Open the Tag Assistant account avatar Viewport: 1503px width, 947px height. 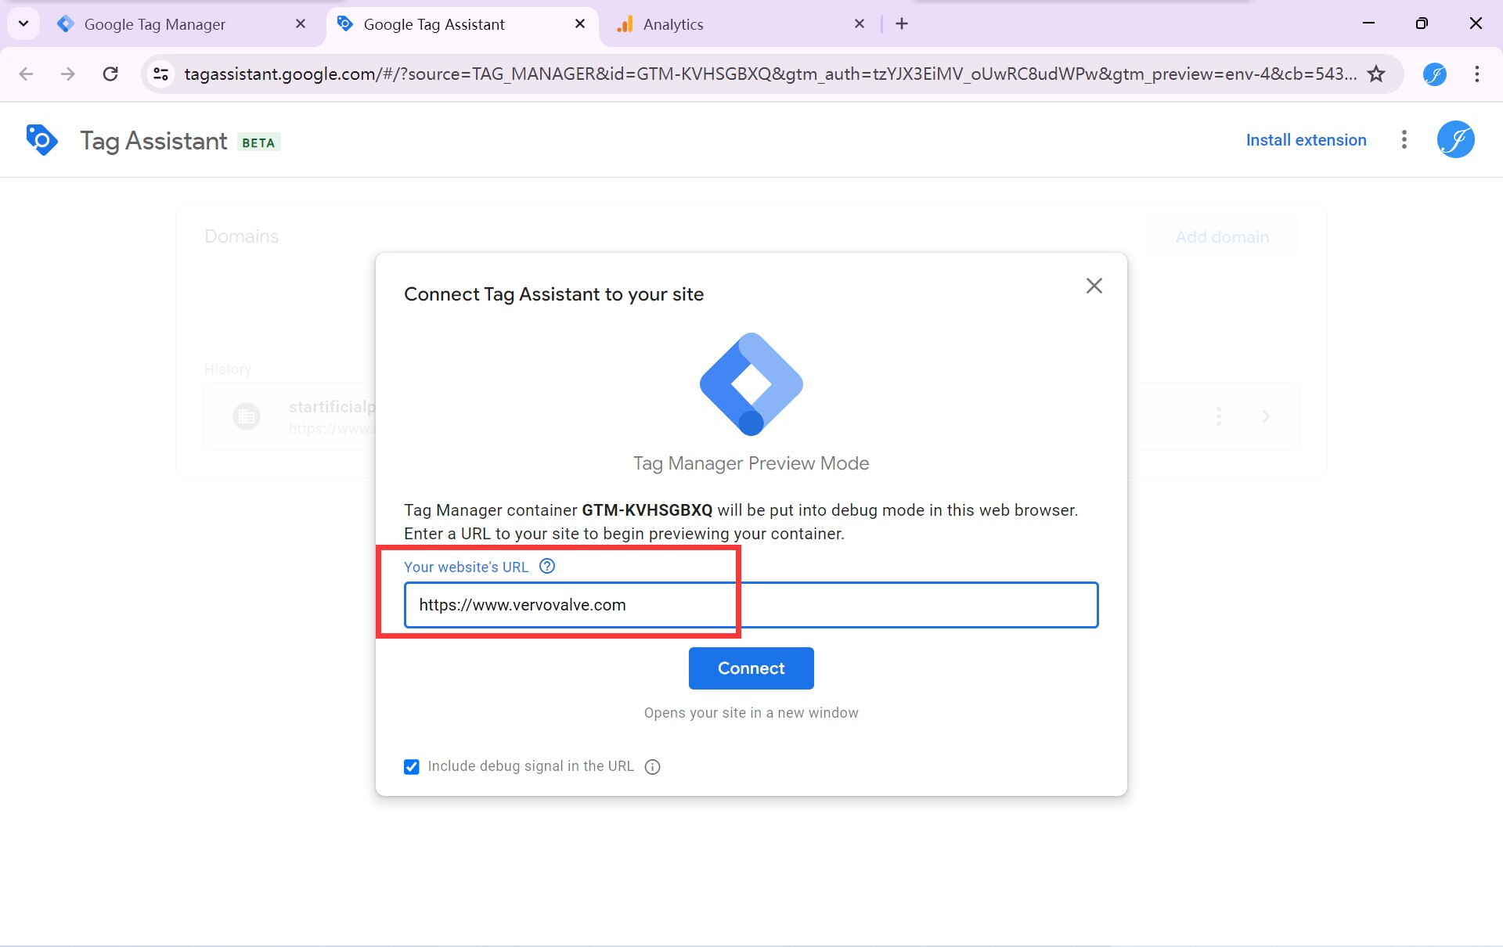coord(1455,140)
